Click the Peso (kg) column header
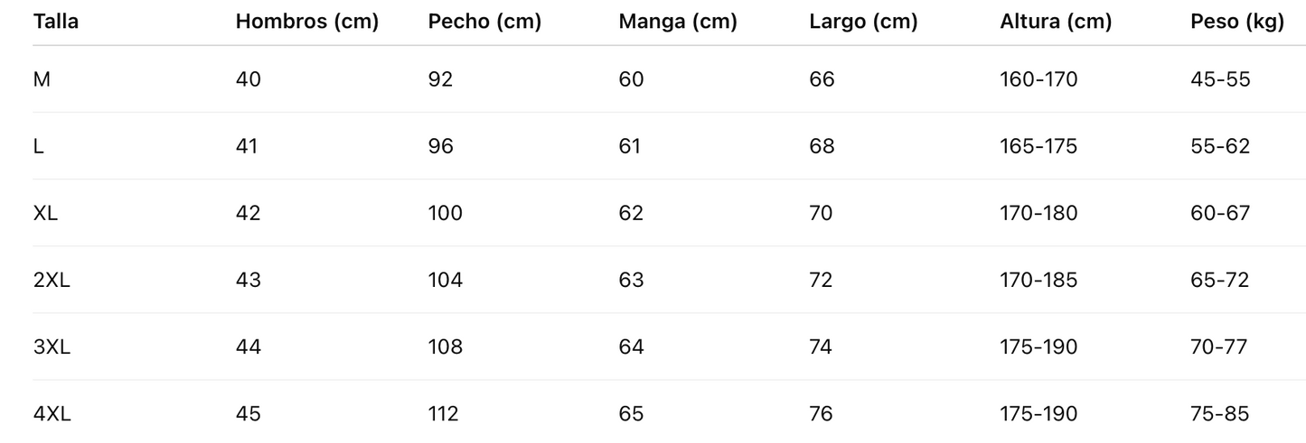The height and width of the screenshot is (443, 1306). (x=1236, y=23)
